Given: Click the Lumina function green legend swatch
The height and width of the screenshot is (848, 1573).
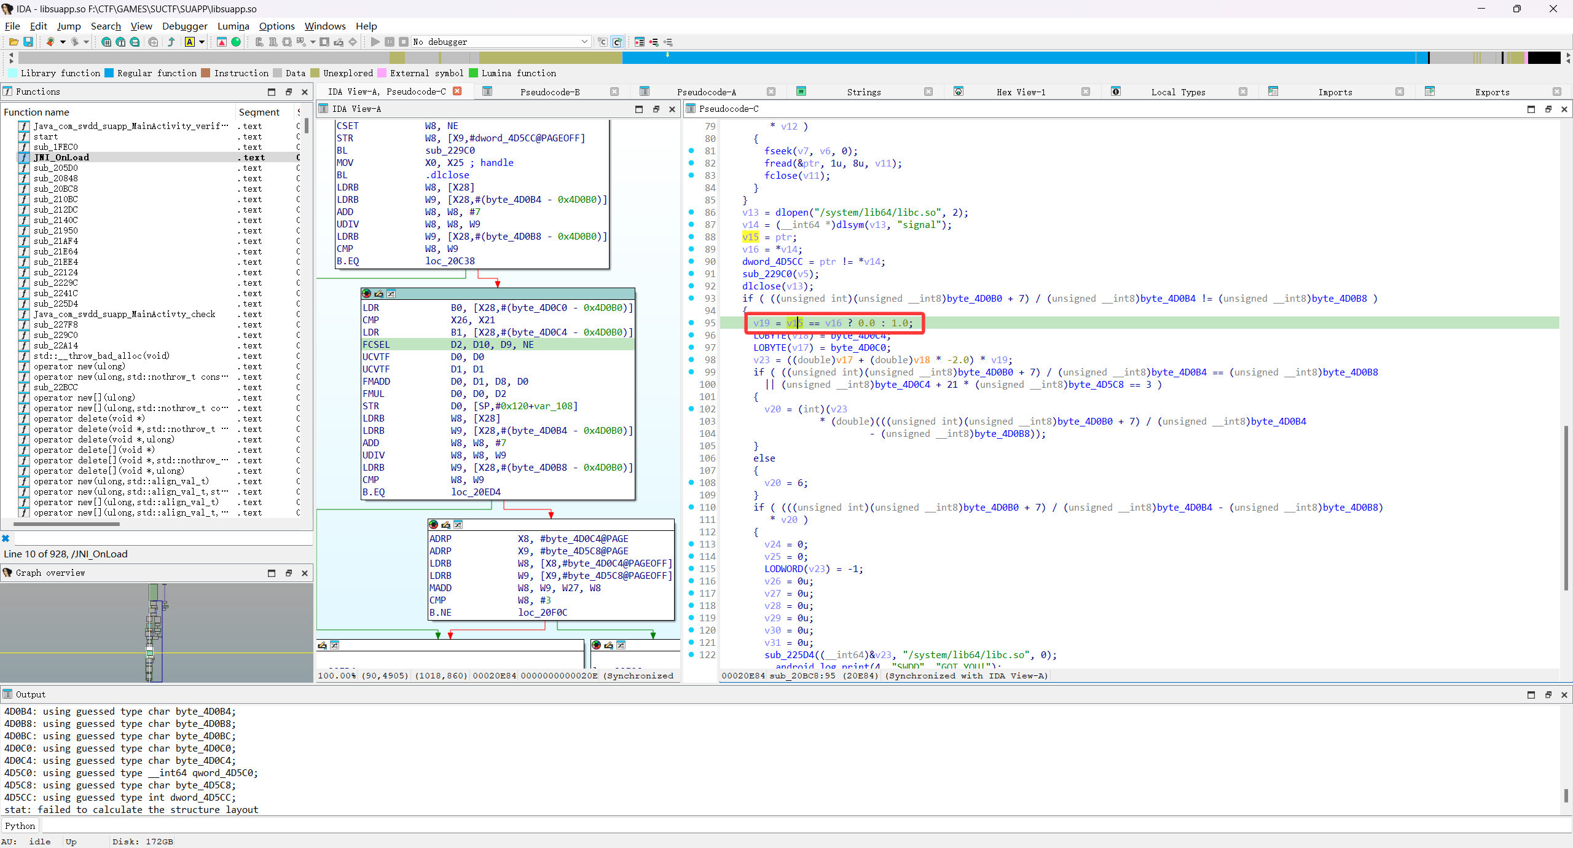Looking at the screenshot, I should pyautogui.click(x=474, y=73).
